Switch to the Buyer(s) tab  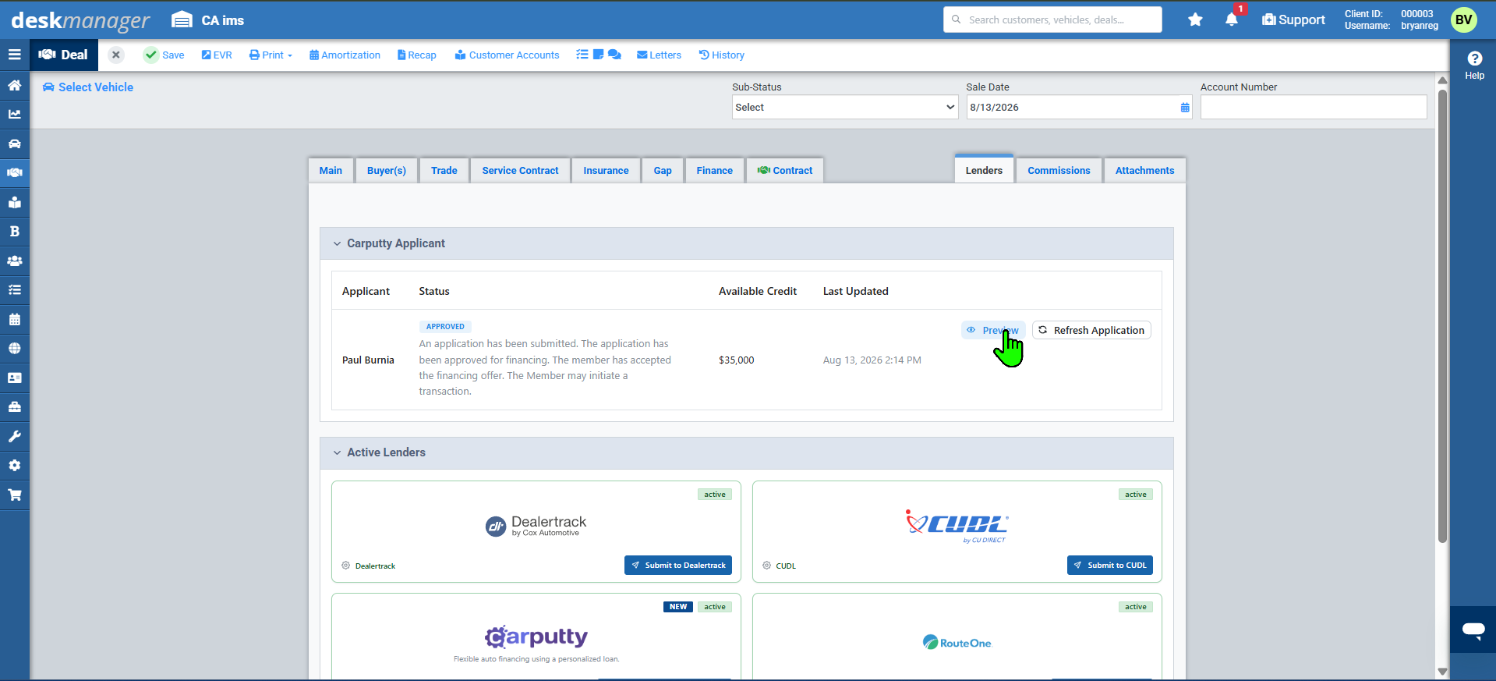[387, 171]
